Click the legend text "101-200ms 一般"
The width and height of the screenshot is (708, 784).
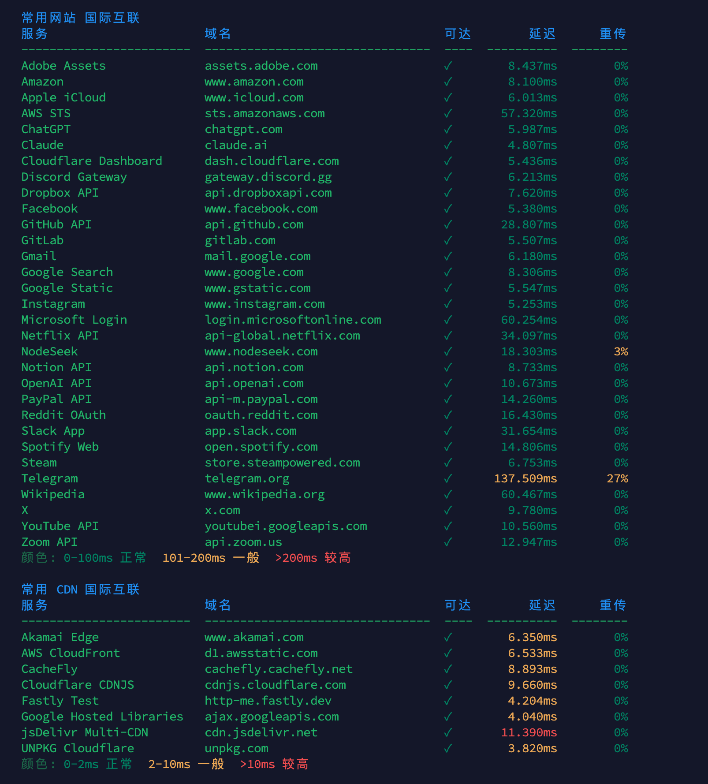[211, 558]
